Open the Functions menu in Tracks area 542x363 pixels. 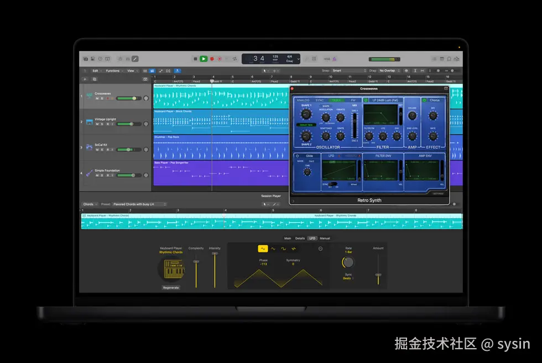[x=114, y=71]
